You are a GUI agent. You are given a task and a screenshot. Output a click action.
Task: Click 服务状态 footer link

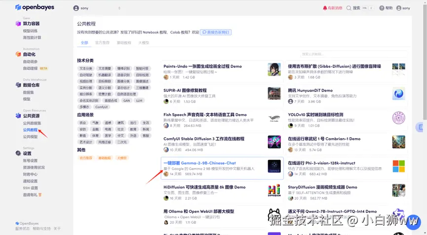[x=22, y=229]
